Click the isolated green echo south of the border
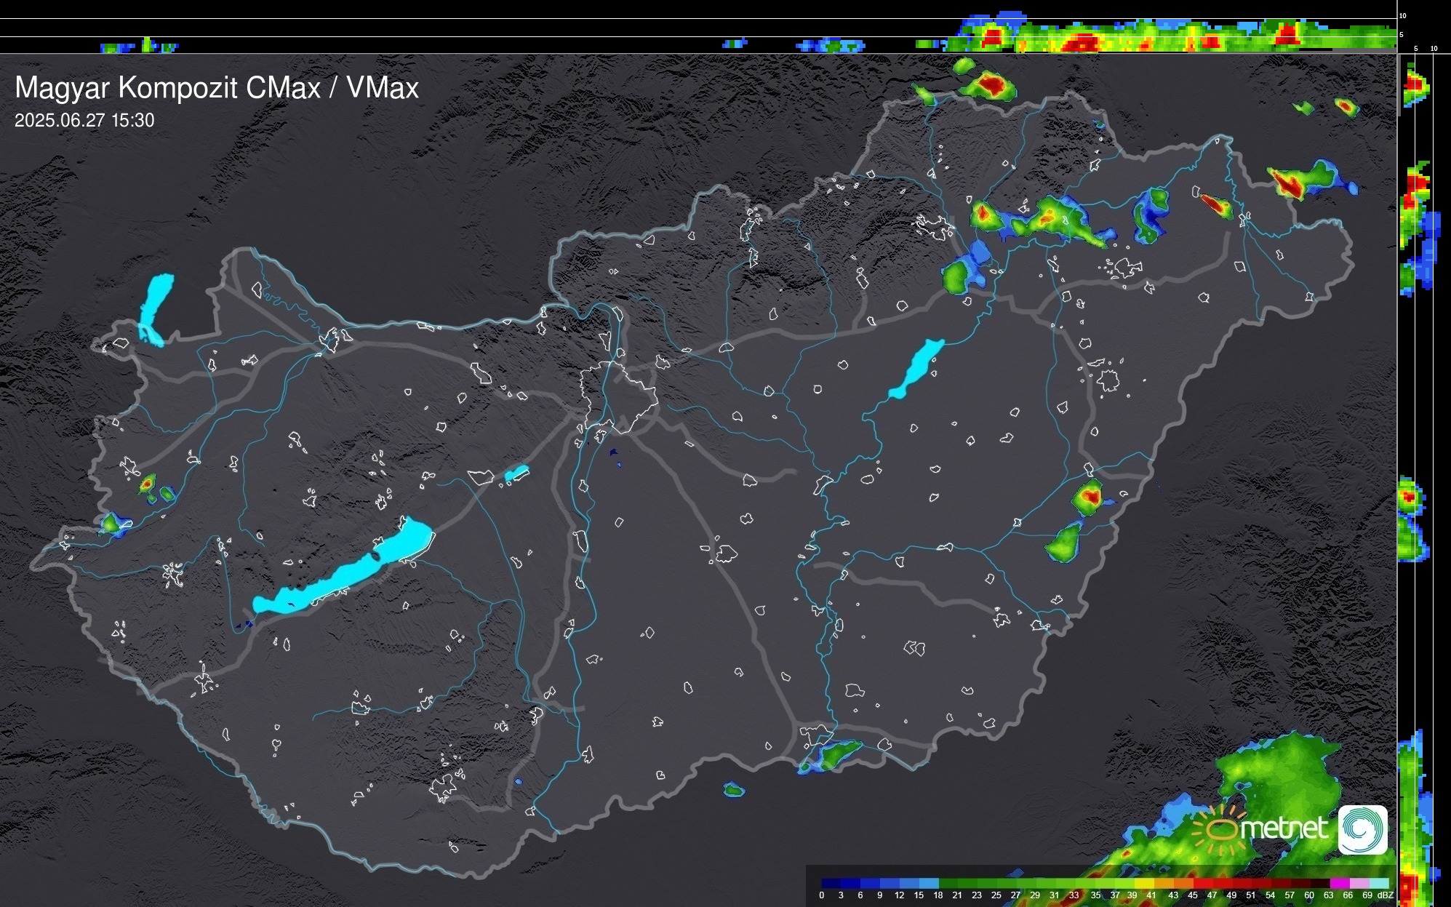The height and width of the screenshot is (907, 1451). (734, 790)
